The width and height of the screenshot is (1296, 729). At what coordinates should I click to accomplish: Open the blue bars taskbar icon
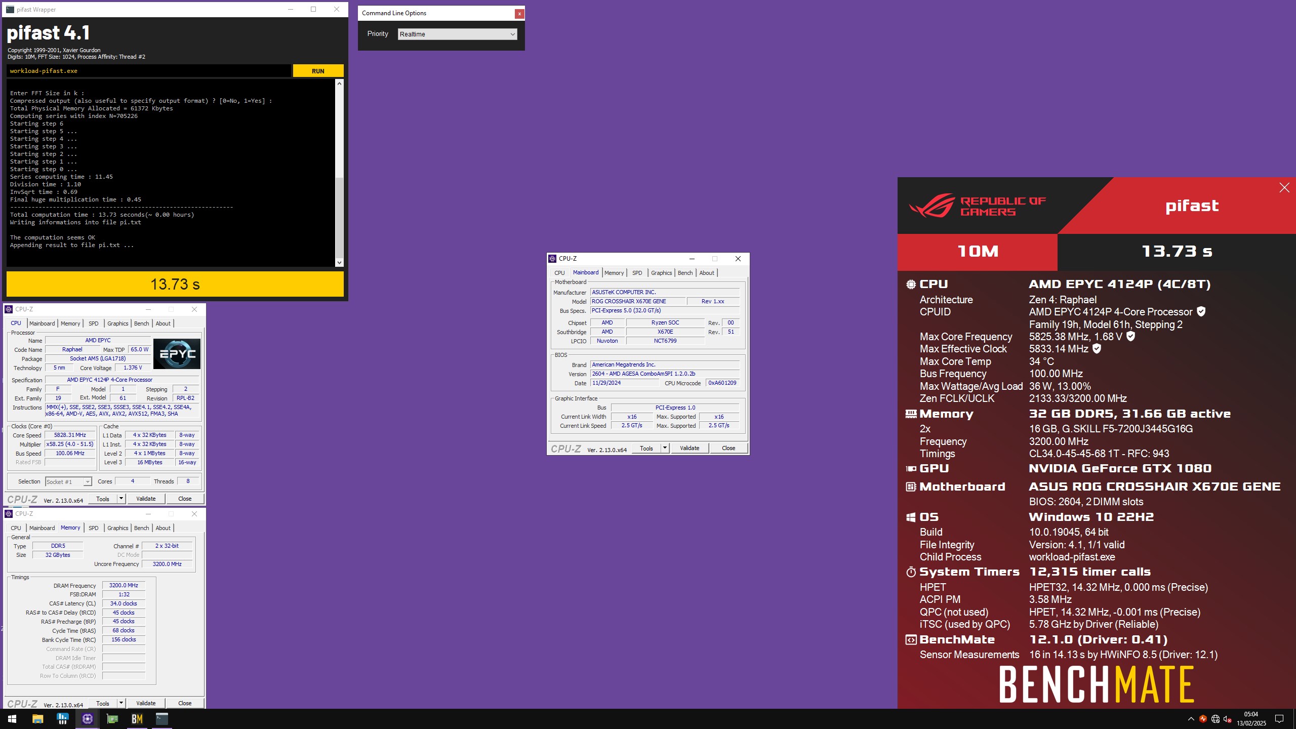tap(62, 719)
